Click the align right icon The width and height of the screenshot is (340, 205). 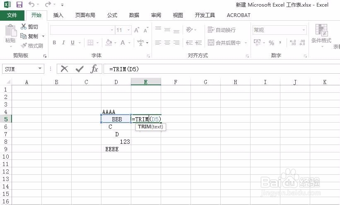click(176, 43)
